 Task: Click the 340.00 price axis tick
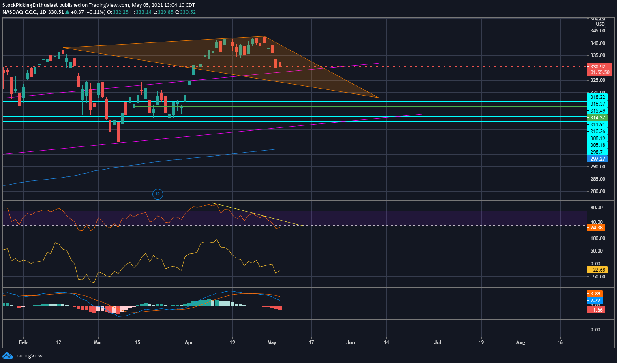598,43
